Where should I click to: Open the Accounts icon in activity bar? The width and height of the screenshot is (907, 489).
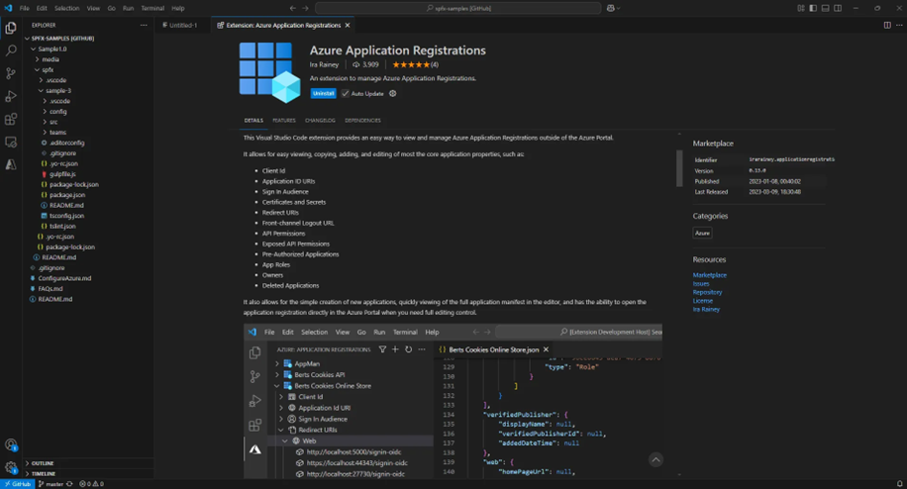tap(11, 445)
